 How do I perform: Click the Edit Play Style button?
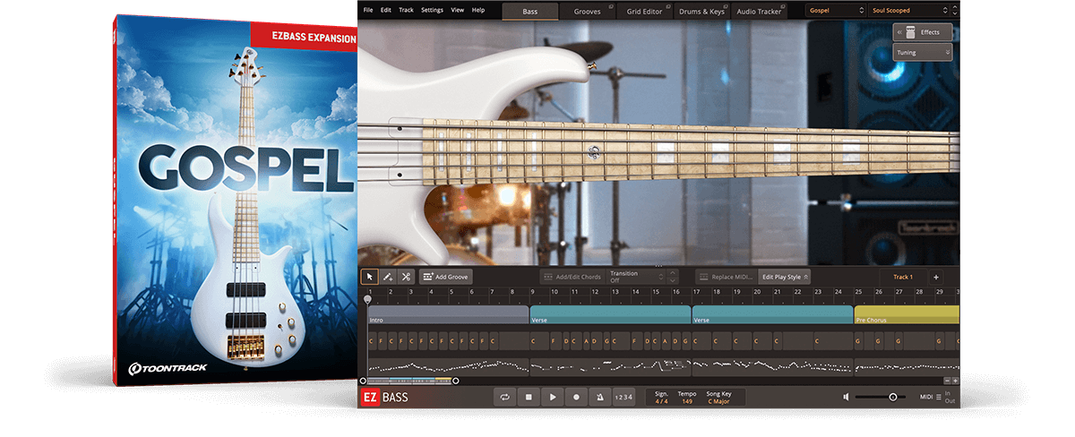tap(784, 277)
